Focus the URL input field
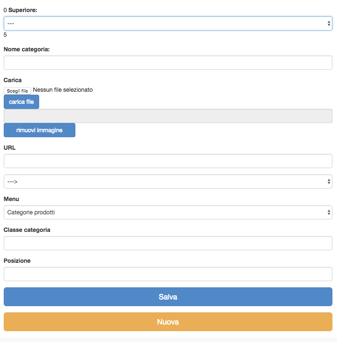Viewport: 337px width, 342px height. click(168, 161)
